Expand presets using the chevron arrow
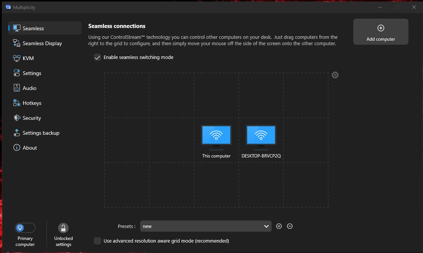The image size is (423, 253). (x=266, y=226)
